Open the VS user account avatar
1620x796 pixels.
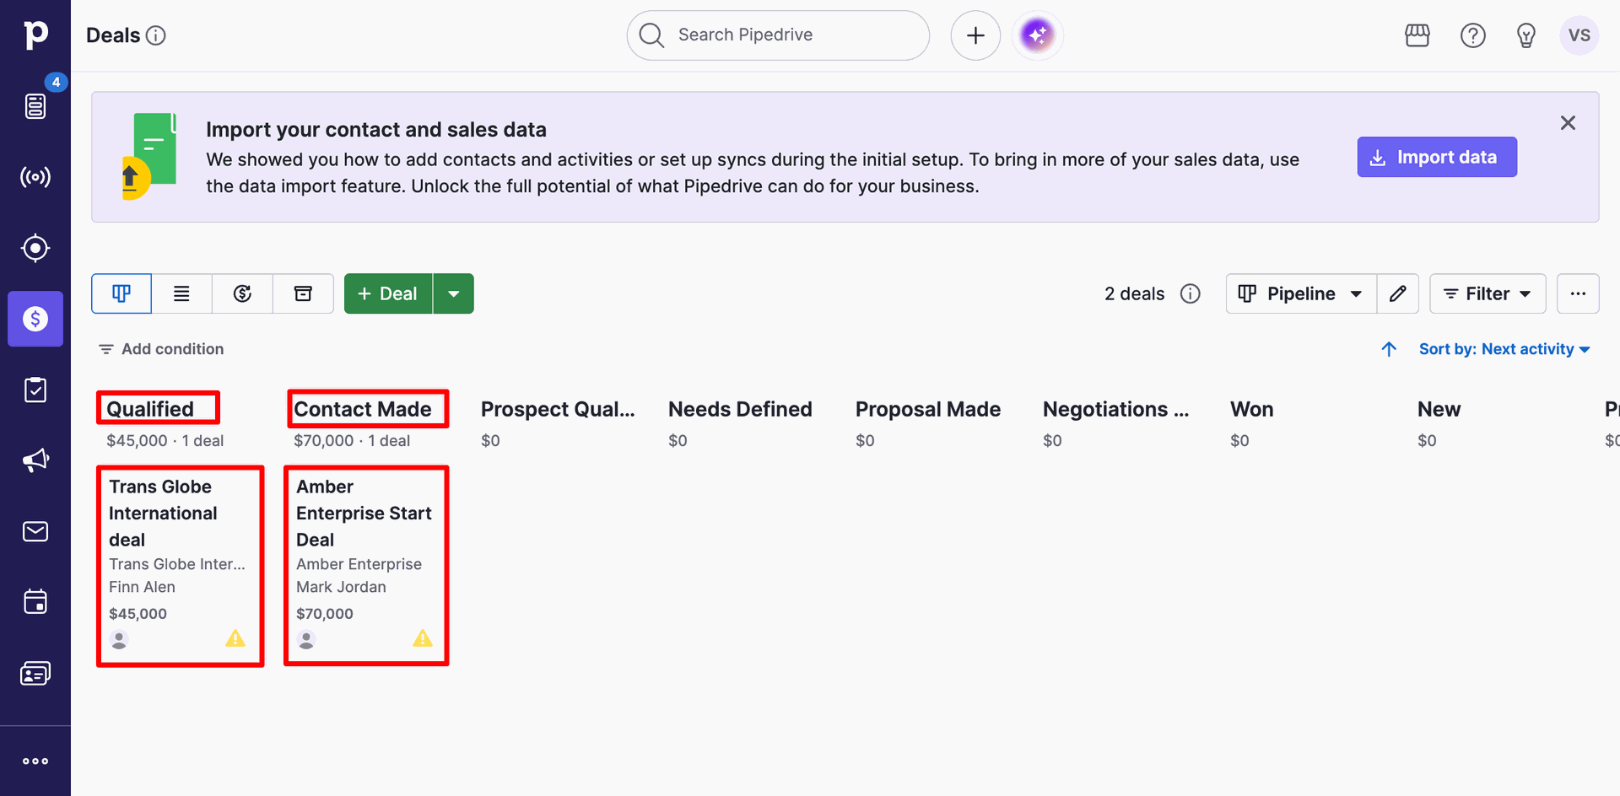(x=1579, y=35)
